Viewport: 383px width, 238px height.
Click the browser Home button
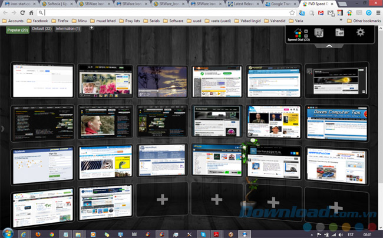coord(31,12)
